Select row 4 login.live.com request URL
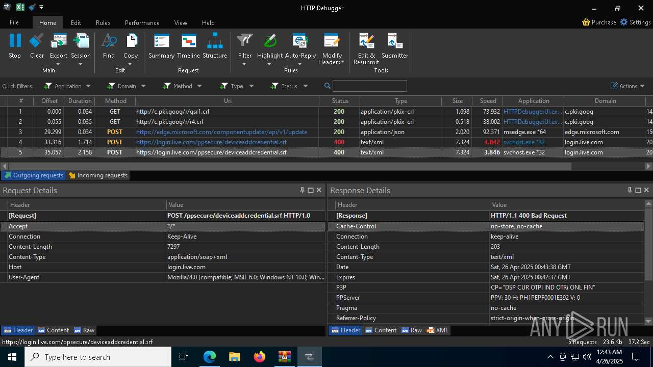This screenshot has width=653, height=367. click(211, 142)
